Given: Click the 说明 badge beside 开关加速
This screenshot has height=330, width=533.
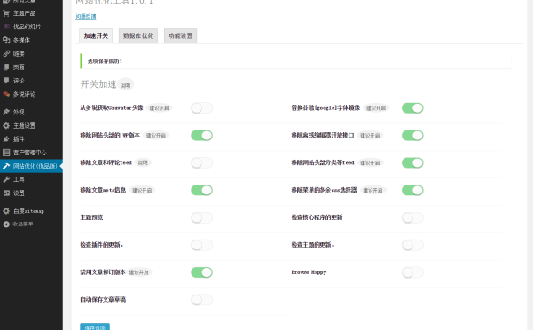Looking at the screenshot, I should point(125,85).
